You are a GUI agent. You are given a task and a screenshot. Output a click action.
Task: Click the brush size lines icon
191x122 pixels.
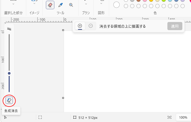click(9, 29)
